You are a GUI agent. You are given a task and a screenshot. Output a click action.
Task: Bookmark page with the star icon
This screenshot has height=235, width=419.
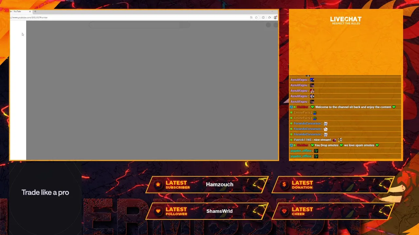(256, 17)
